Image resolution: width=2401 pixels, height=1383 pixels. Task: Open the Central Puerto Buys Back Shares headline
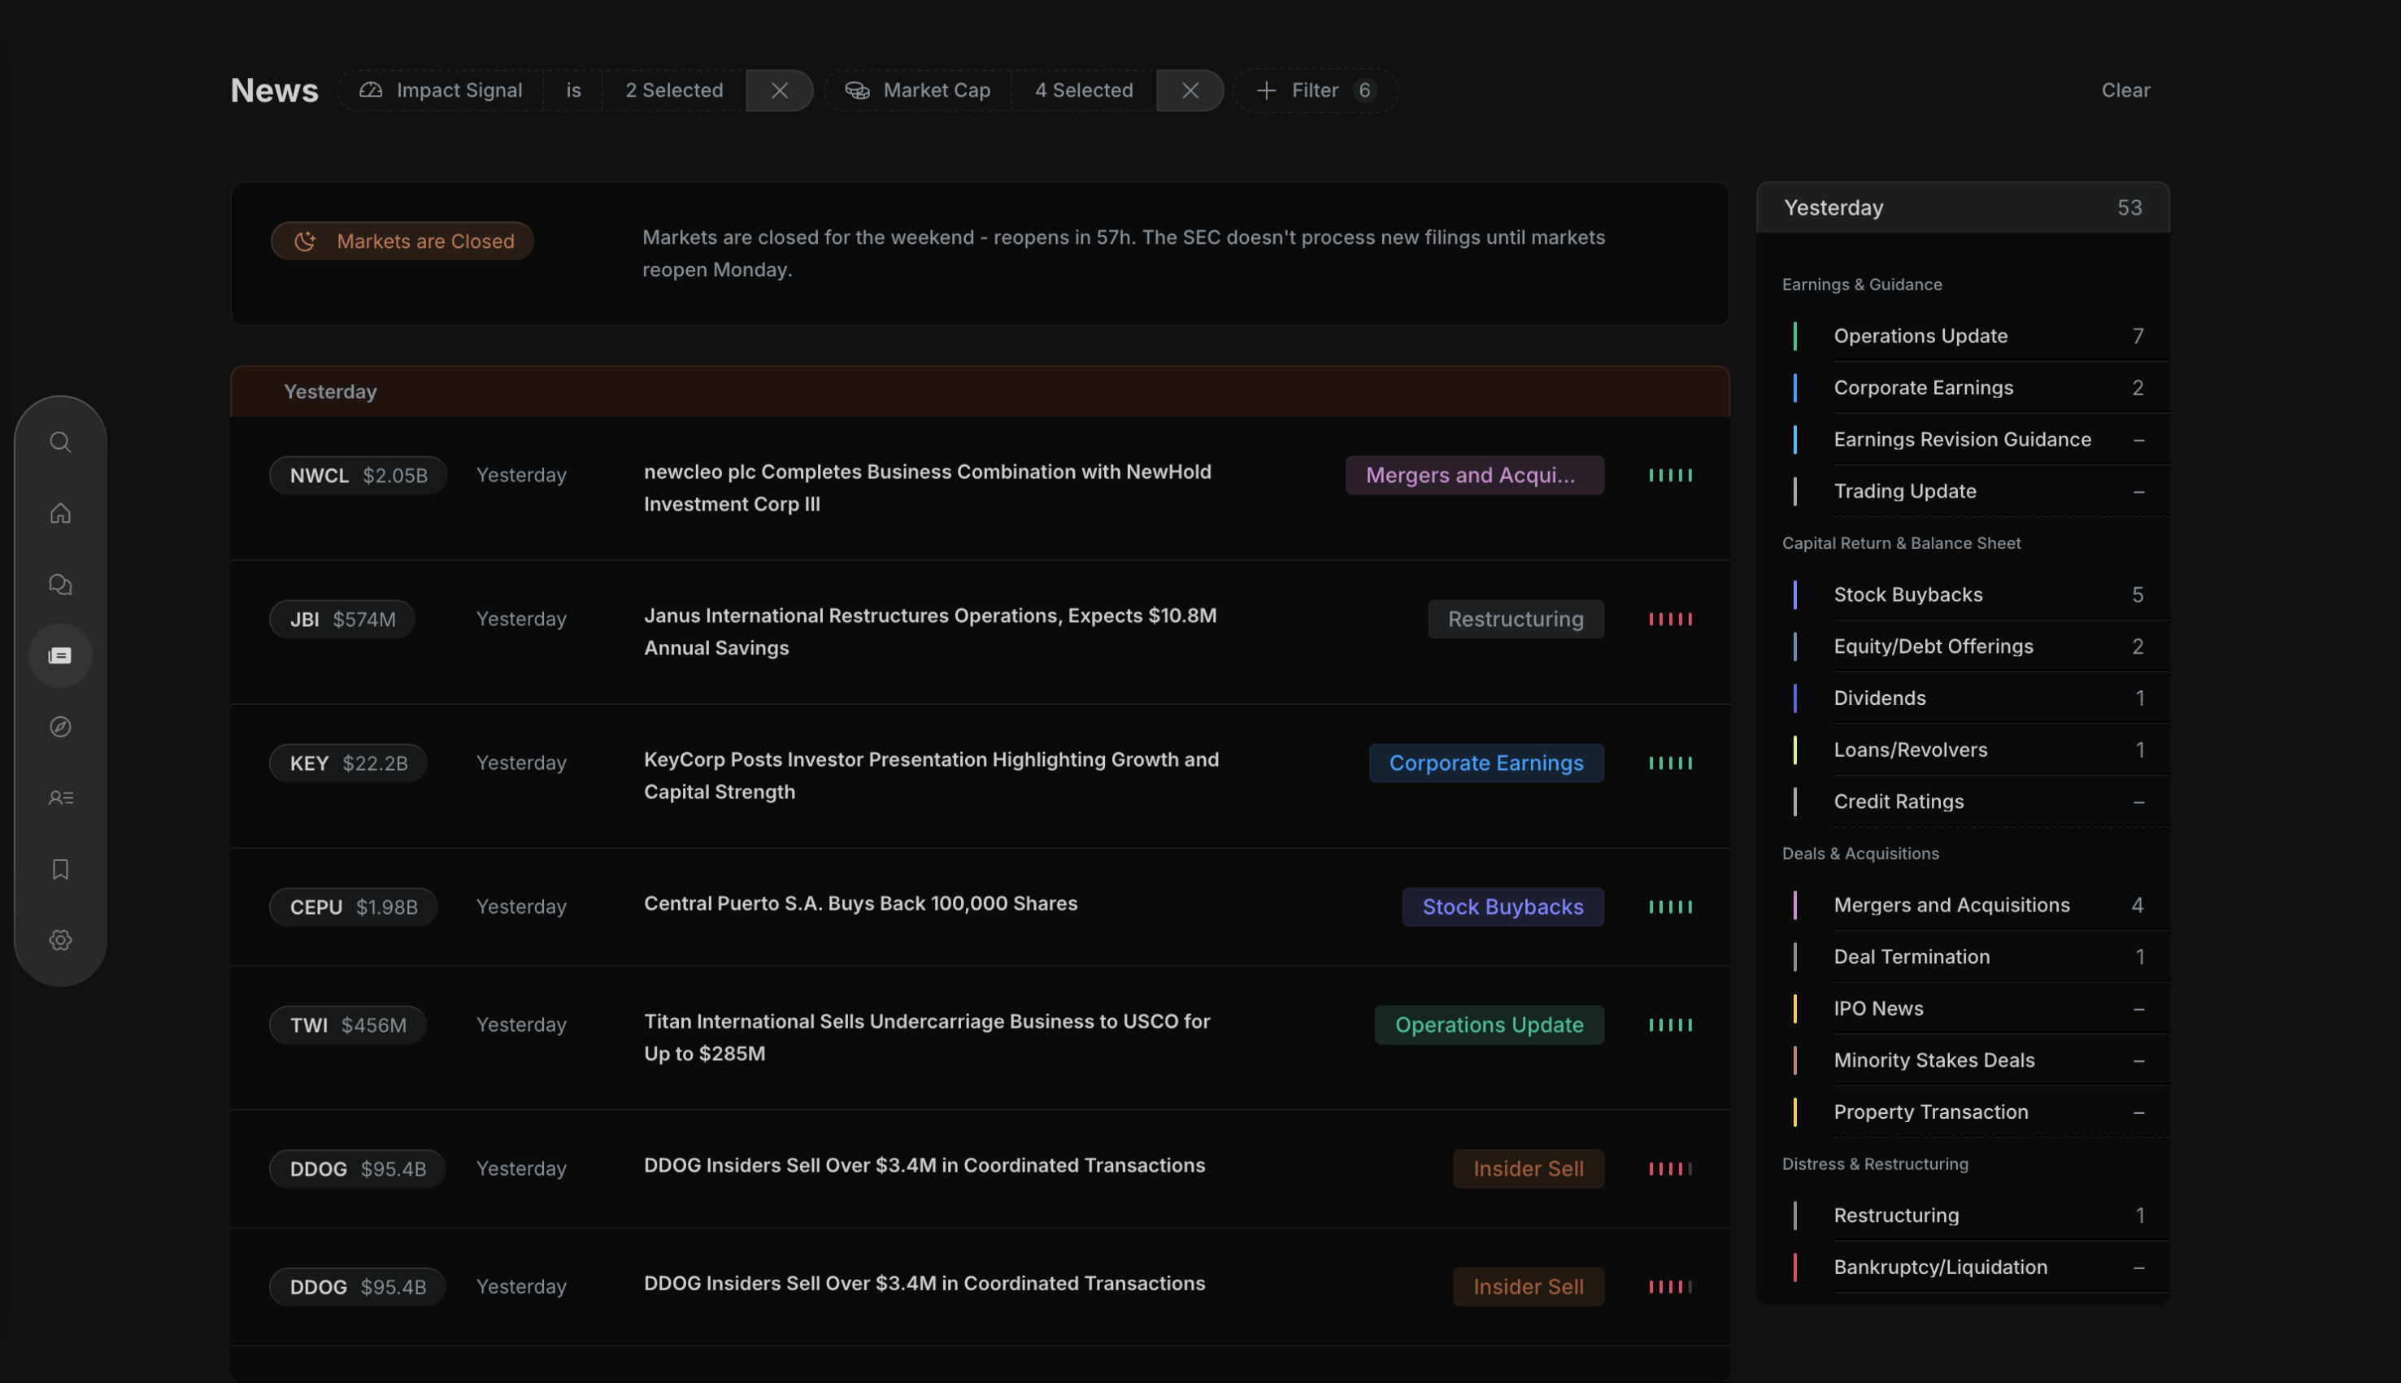(x=860, y=903)
